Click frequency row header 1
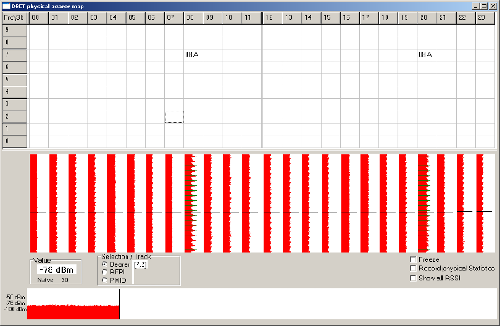 [15, 129]
